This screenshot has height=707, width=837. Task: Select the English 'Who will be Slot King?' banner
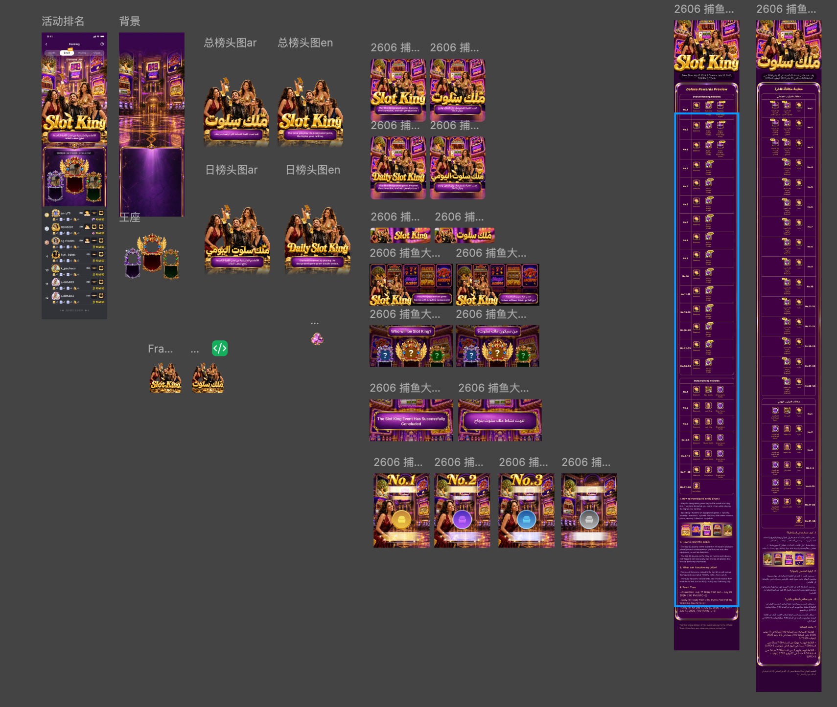click(411, 346)
